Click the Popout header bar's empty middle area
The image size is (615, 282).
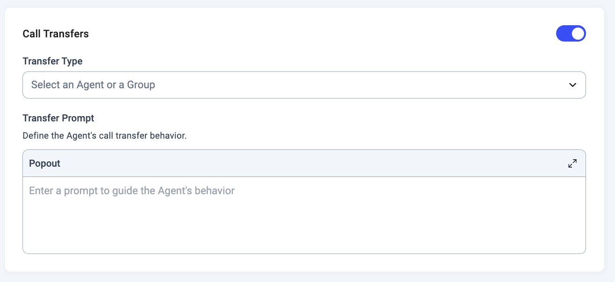pos(304,163)
